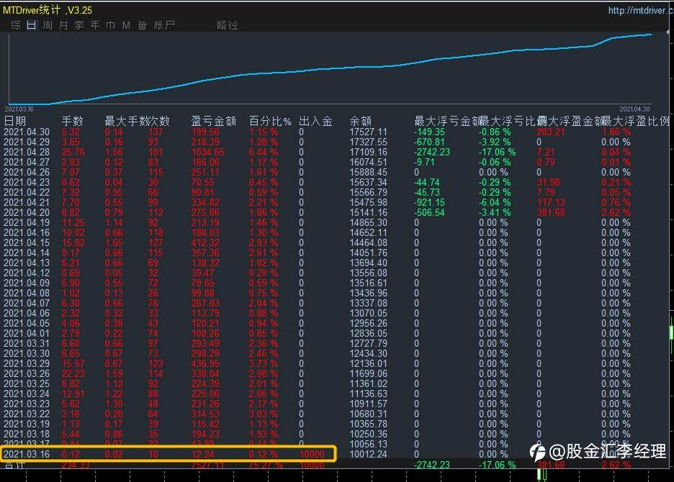Open the 季 quarterly tab

[x=79, y=25]
